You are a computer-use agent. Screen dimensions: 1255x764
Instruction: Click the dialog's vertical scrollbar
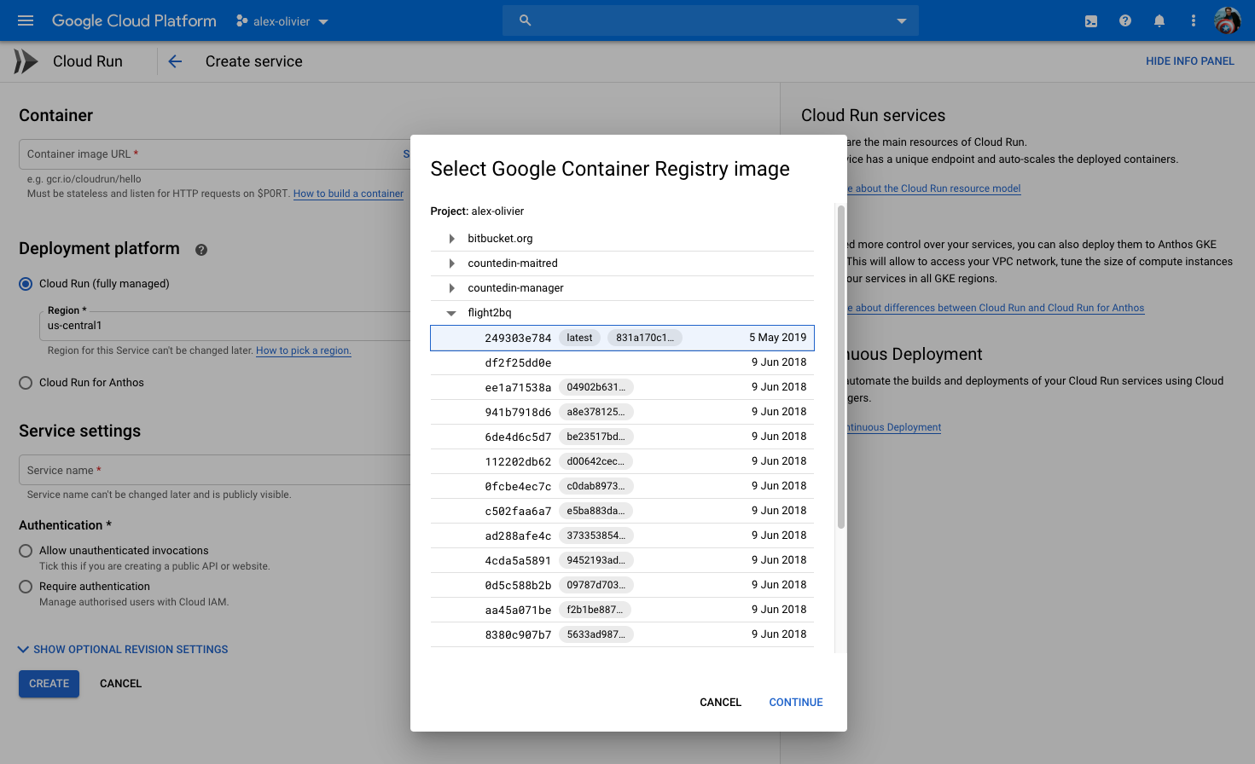[841, 367]
